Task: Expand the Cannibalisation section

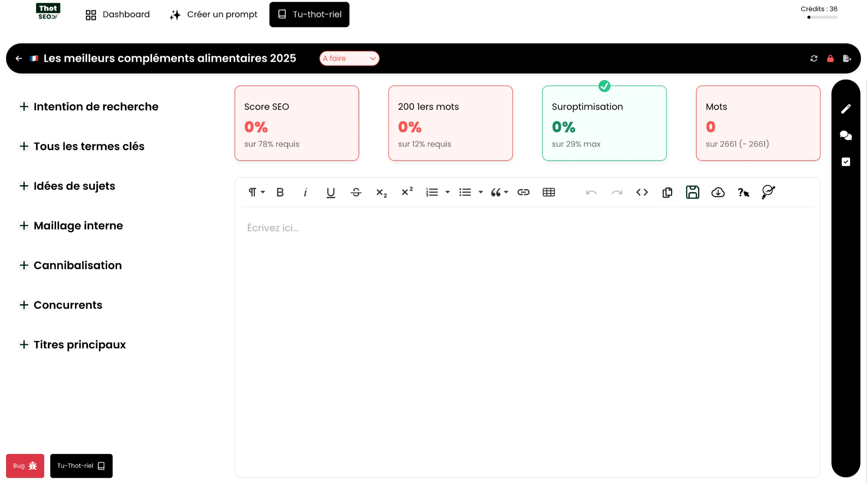Action: pos(71,265)
